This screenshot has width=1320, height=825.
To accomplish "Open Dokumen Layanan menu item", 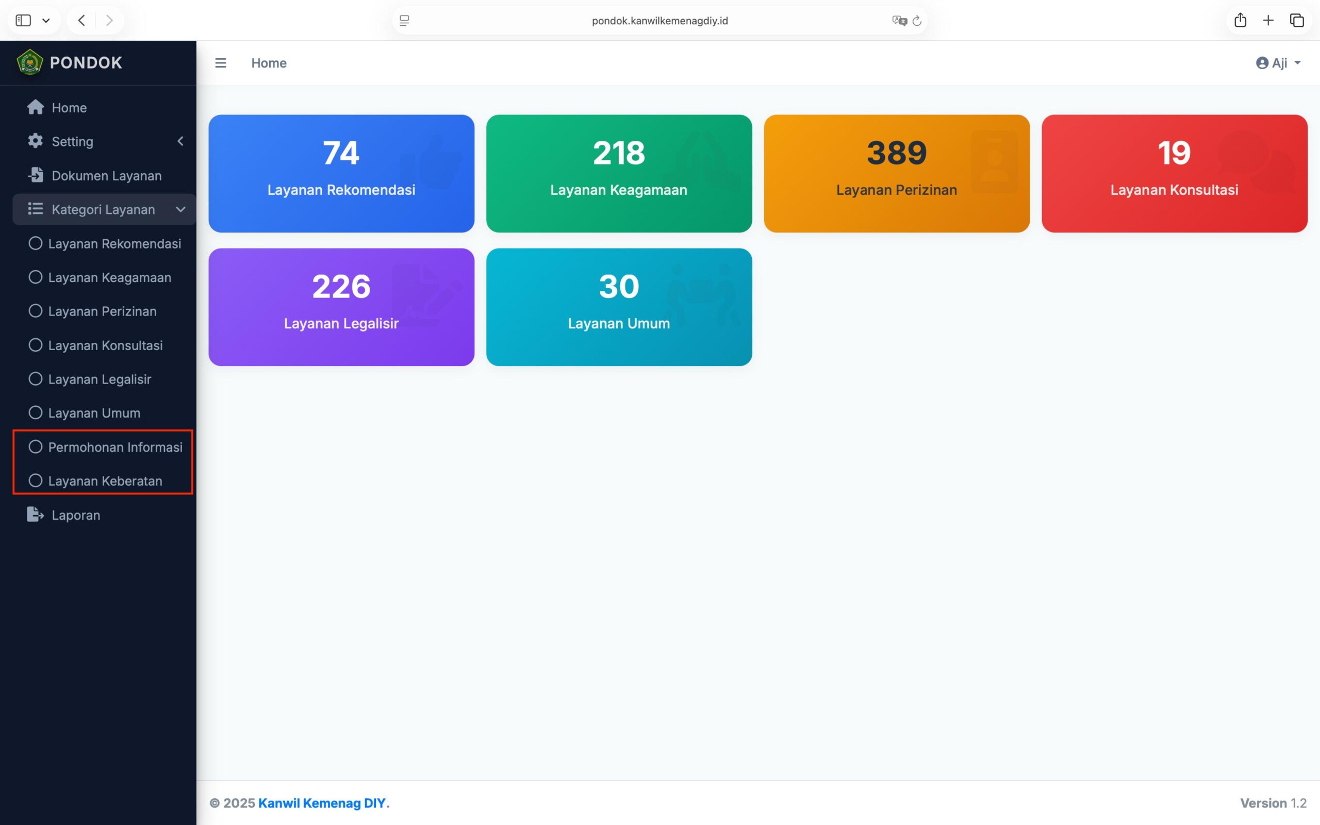I will [x=104, y=175].
